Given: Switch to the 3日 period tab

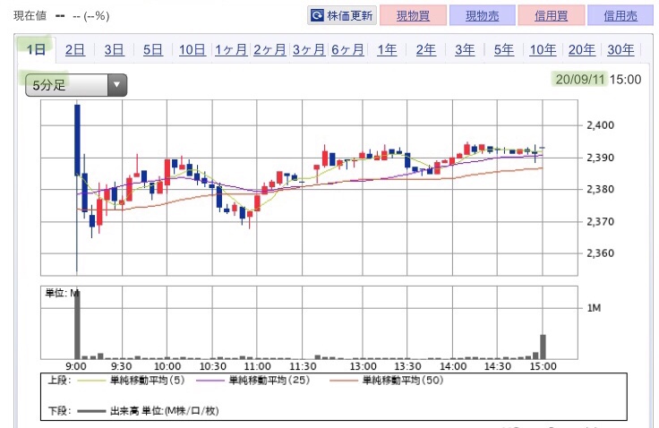Looking at the screenshot, I should tap(114, 49).
